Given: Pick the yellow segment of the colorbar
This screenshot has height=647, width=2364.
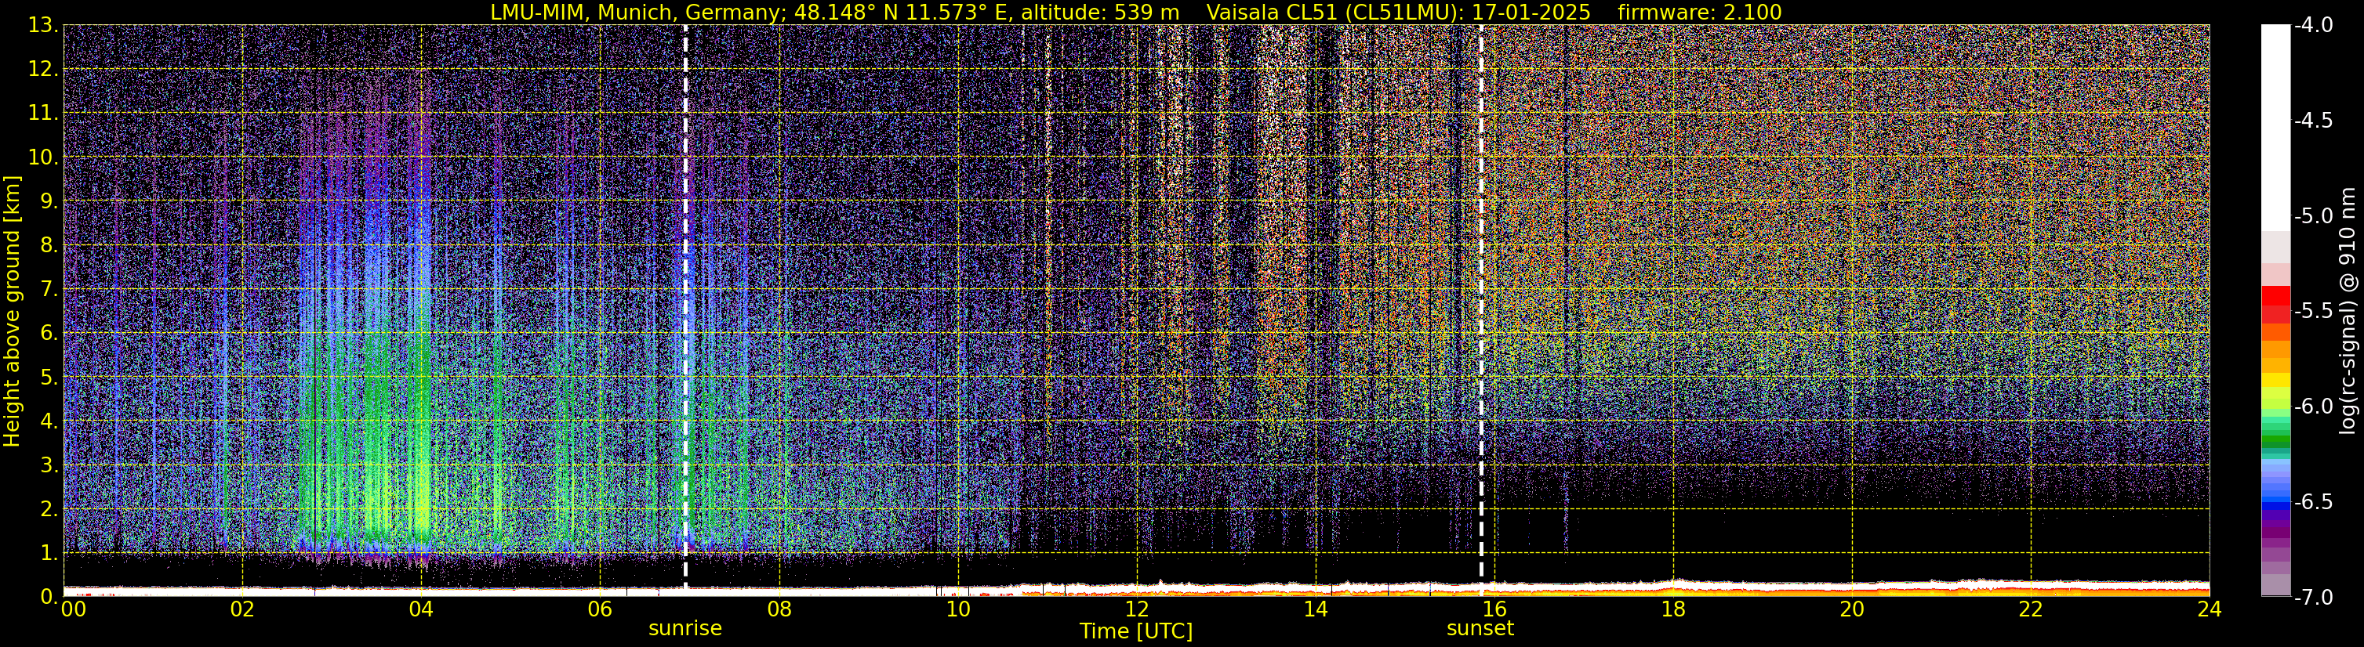Looking at the screenshot, I should 2276,381.
